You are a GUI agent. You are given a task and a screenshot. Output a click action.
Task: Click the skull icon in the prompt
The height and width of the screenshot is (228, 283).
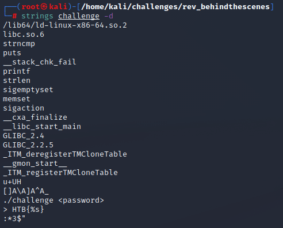click(44, 7)
